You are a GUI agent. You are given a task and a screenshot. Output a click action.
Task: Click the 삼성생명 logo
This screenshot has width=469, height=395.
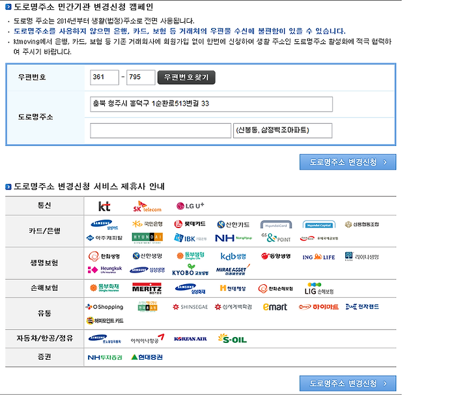pyautogui.click(x=147, y=270)
